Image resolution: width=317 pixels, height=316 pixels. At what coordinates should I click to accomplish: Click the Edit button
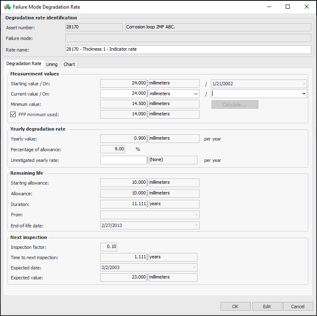pyautogui.click(x=267, y=307)
